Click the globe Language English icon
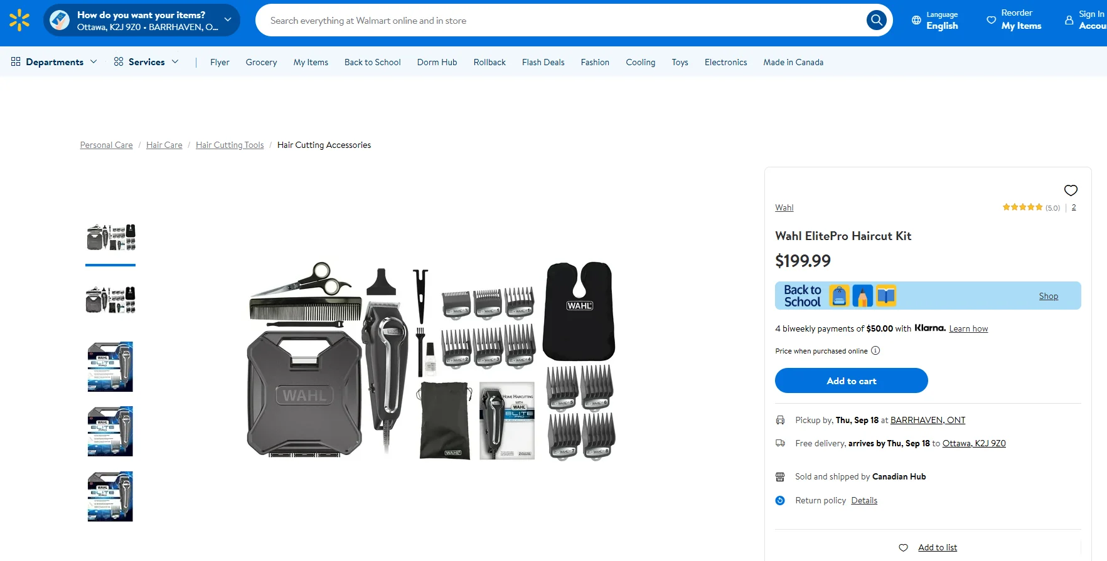The height and width of the screenshot is (561, 1107). tap(916, 20)
